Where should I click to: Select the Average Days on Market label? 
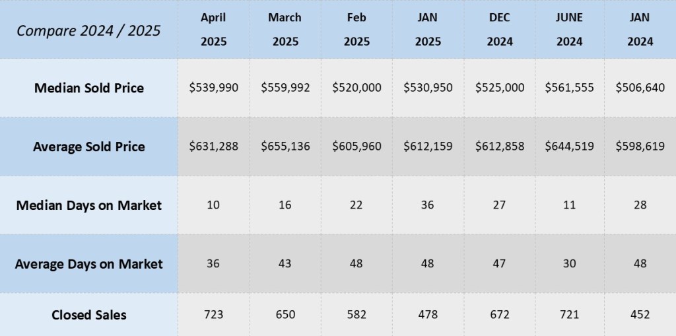click(88, 263)
